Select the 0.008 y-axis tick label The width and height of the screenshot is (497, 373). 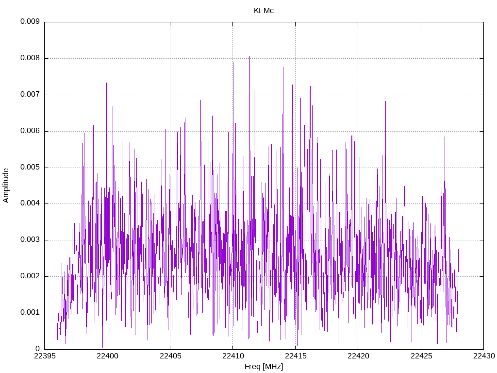coord(30,58)
